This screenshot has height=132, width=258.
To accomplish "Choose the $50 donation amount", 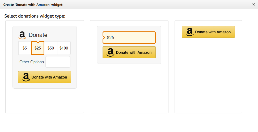I will coord(51,48).
